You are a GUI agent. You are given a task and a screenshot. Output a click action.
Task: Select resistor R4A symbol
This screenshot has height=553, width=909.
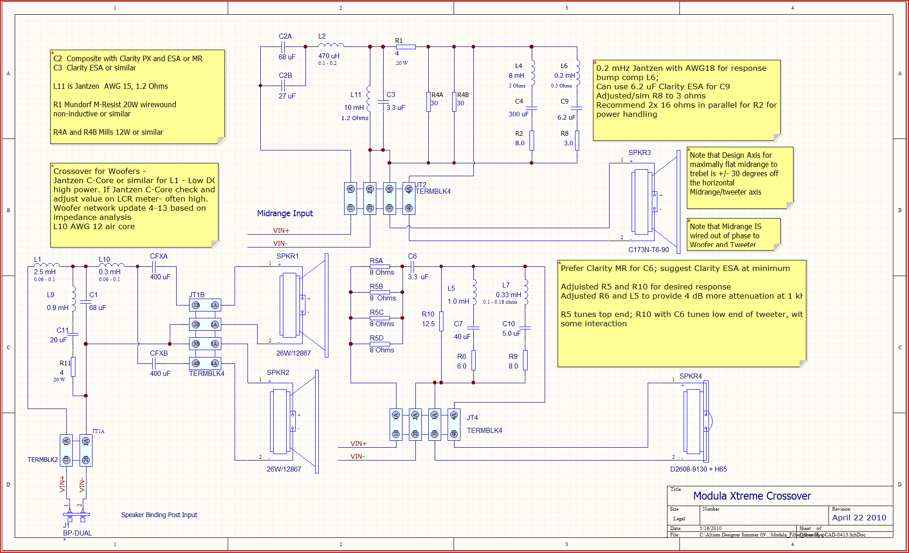428,102
